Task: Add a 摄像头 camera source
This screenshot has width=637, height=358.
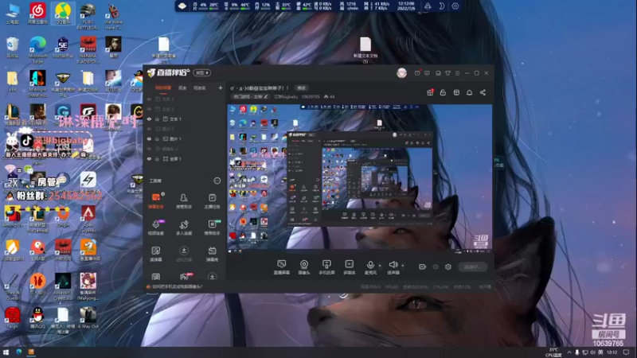Action: (304, 267)
